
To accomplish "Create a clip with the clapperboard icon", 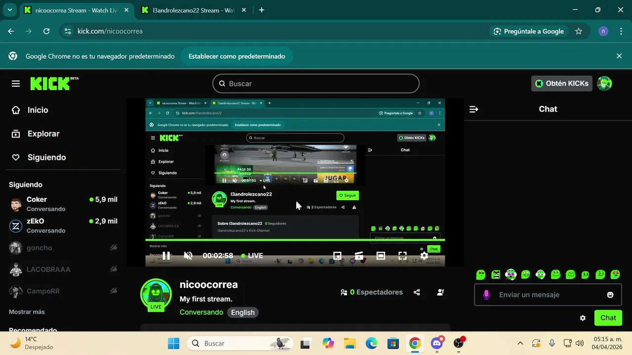I will 359,255.
